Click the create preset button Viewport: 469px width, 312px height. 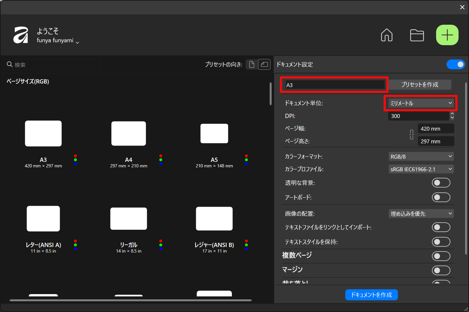click(419, 84)
